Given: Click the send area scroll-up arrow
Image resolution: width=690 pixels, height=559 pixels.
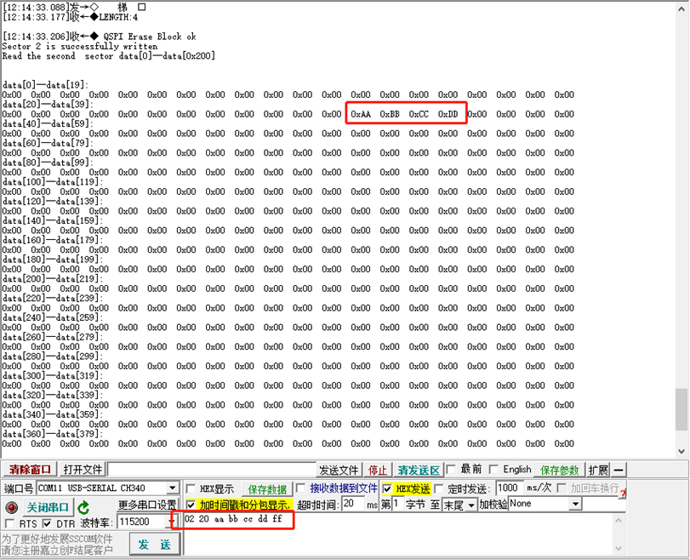Looking at the screenshot, I should pos(619,521).
